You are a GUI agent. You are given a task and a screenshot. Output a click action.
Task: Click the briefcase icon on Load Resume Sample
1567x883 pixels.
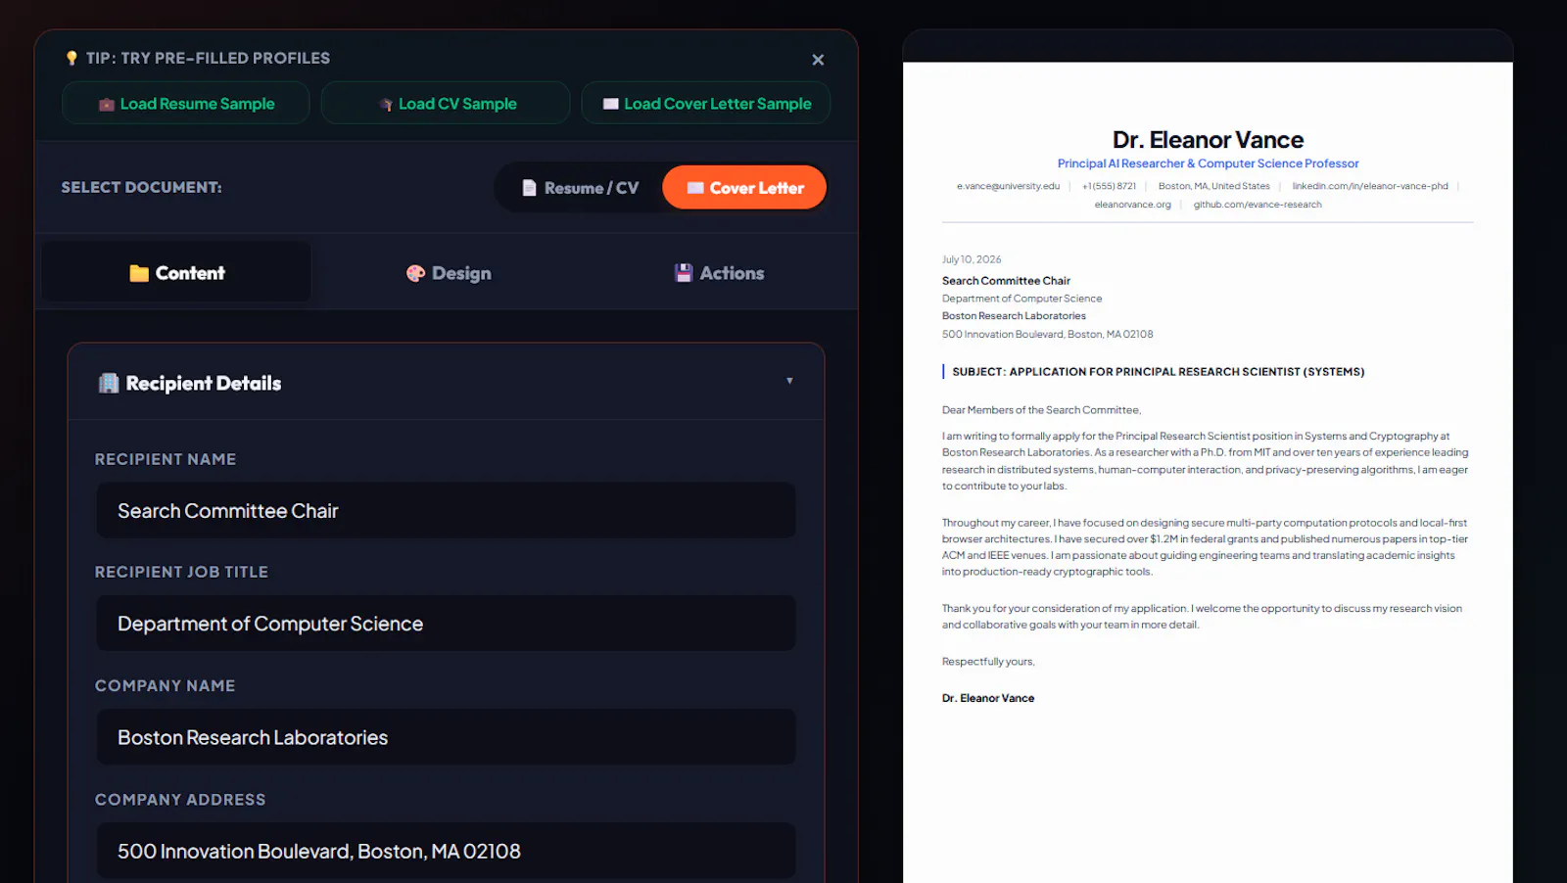tap(107, 104)
